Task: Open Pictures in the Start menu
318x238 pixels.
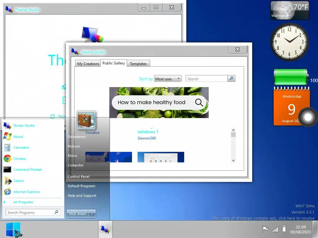Action: [x=74, y=146]
